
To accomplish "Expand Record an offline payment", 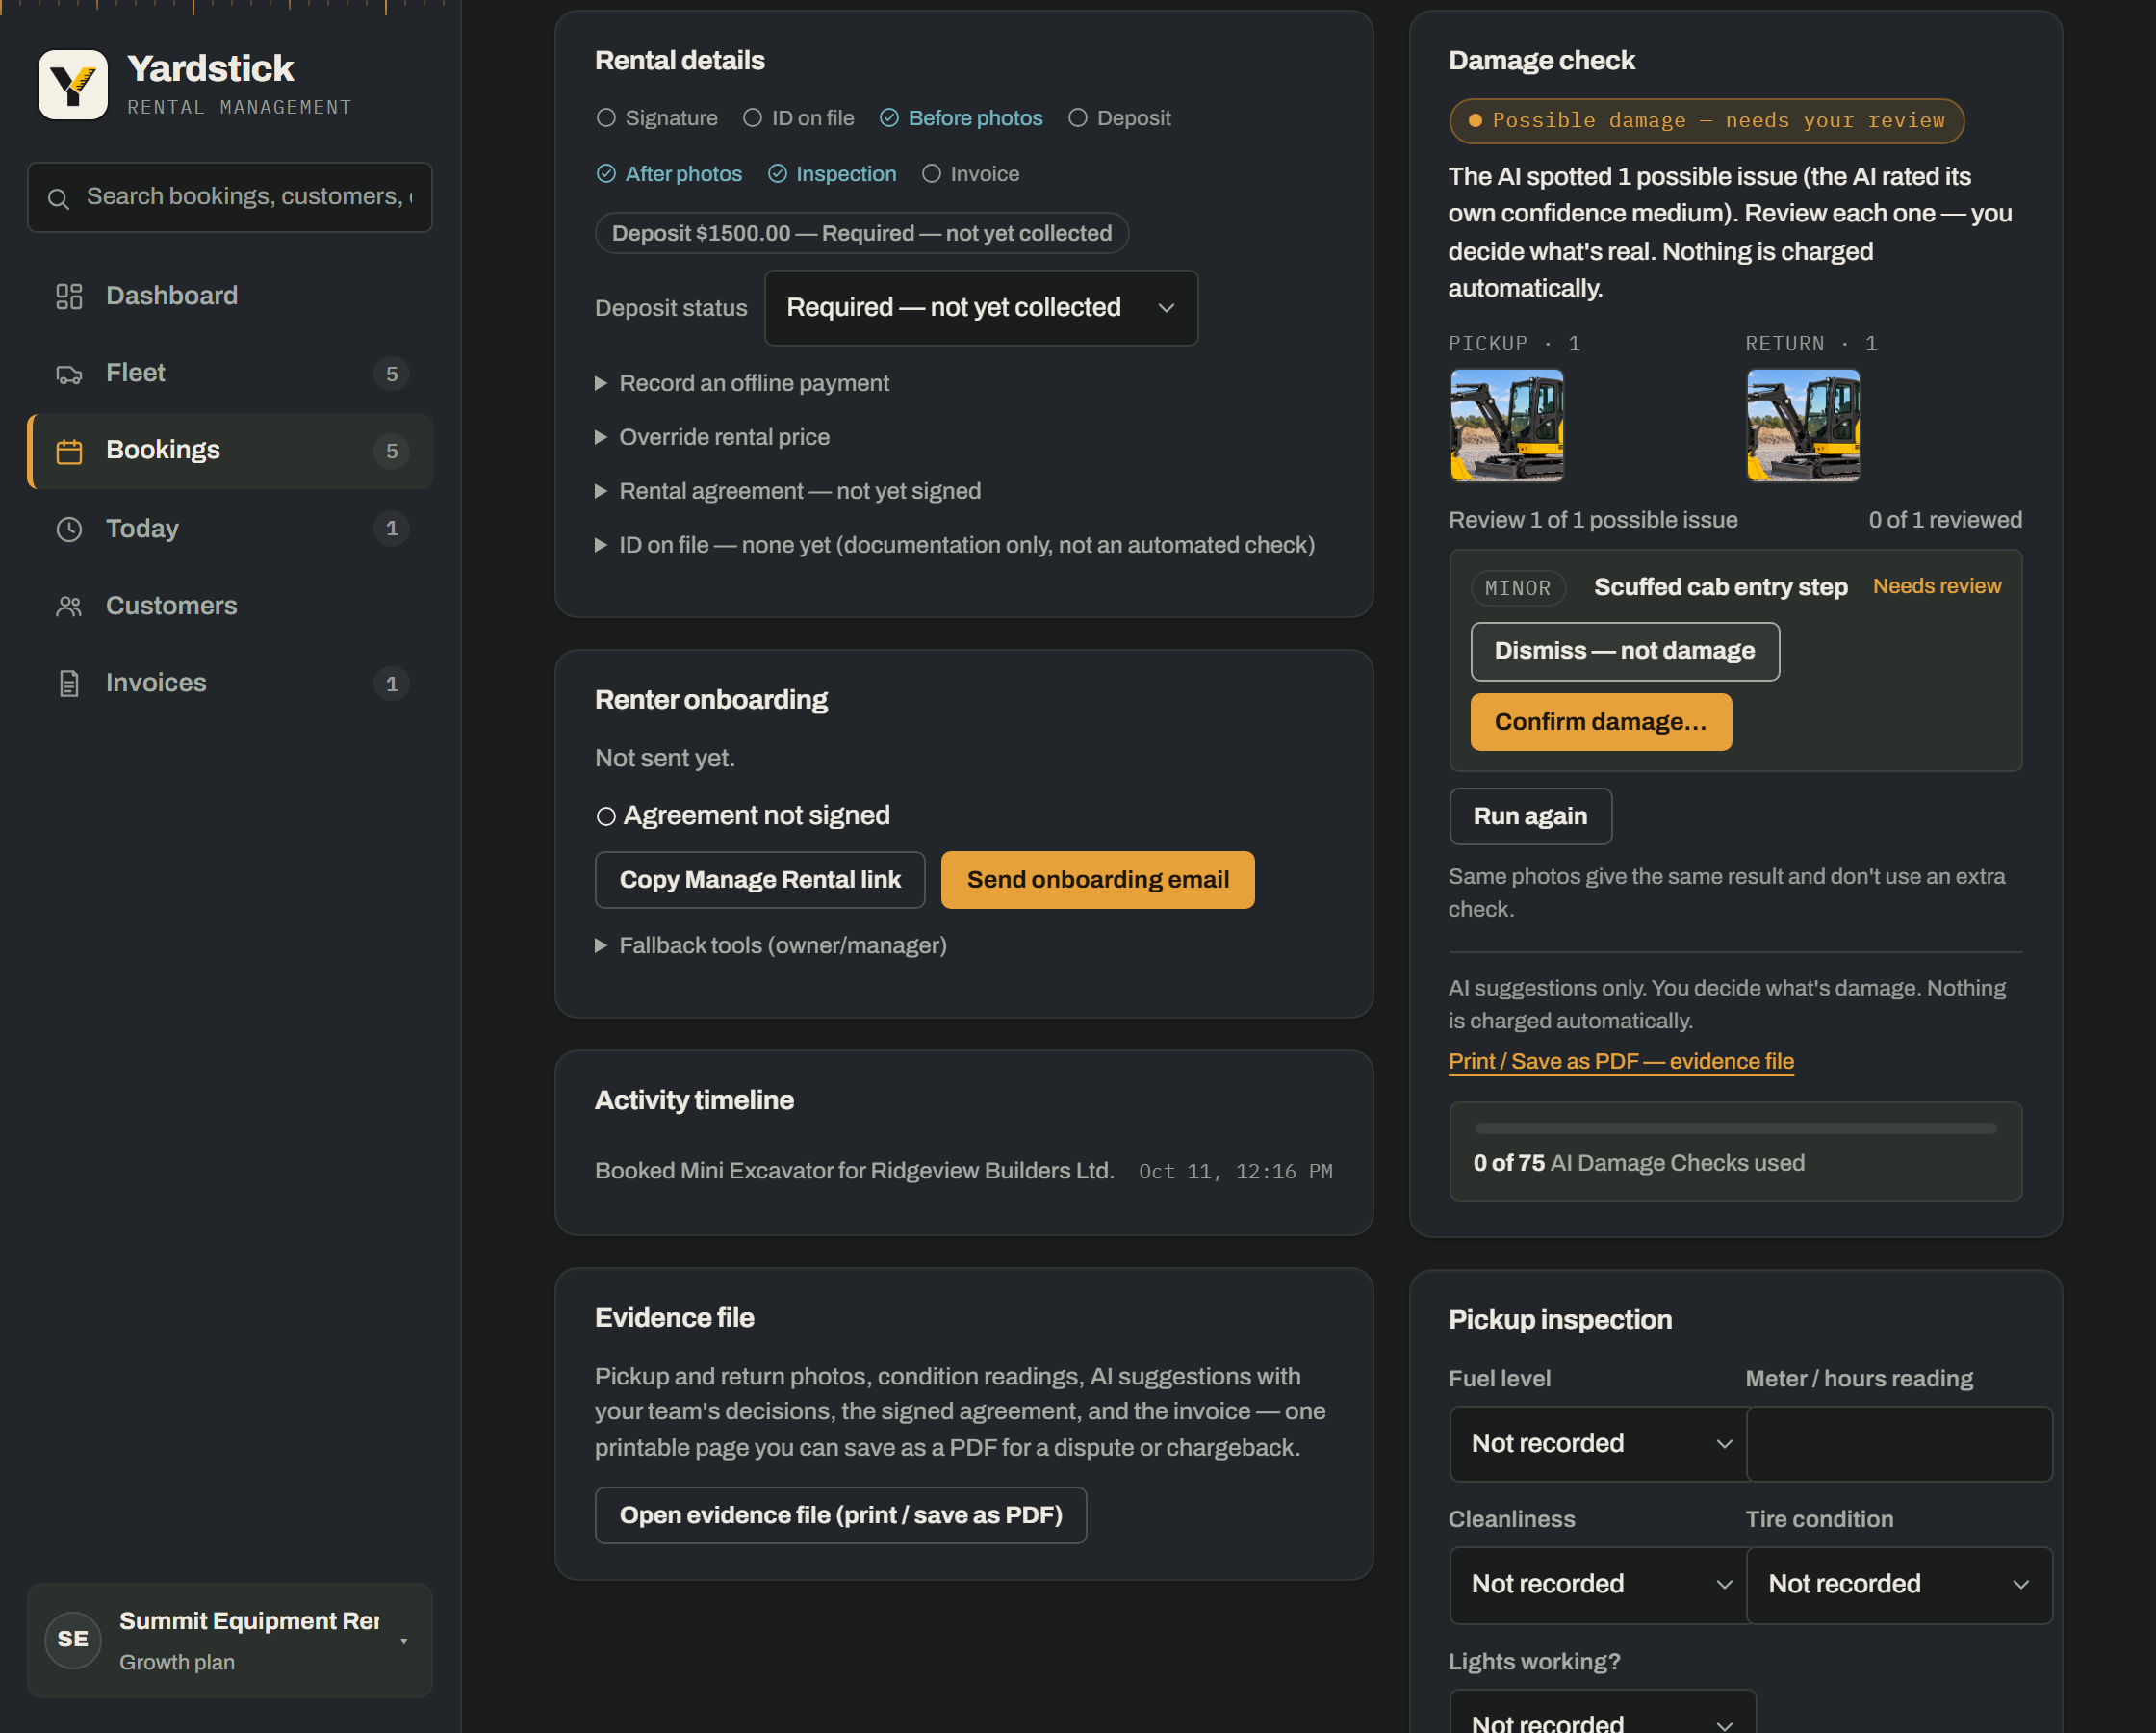I will 742,383.
